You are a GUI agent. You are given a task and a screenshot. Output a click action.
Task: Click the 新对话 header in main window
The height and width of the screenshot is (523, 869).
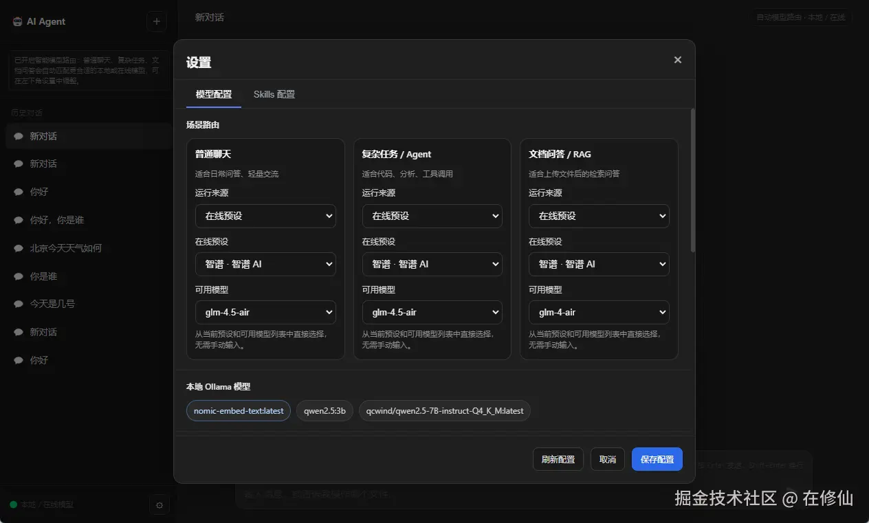pos(209,17)
